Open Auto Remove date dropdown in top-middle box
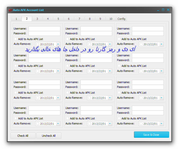179x149 pixels. [x=110, y=44]
